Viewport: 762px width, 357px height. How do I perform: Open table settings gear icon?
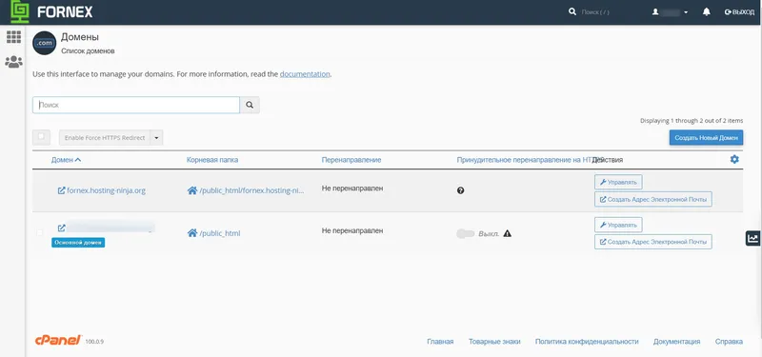click(734, 159)
